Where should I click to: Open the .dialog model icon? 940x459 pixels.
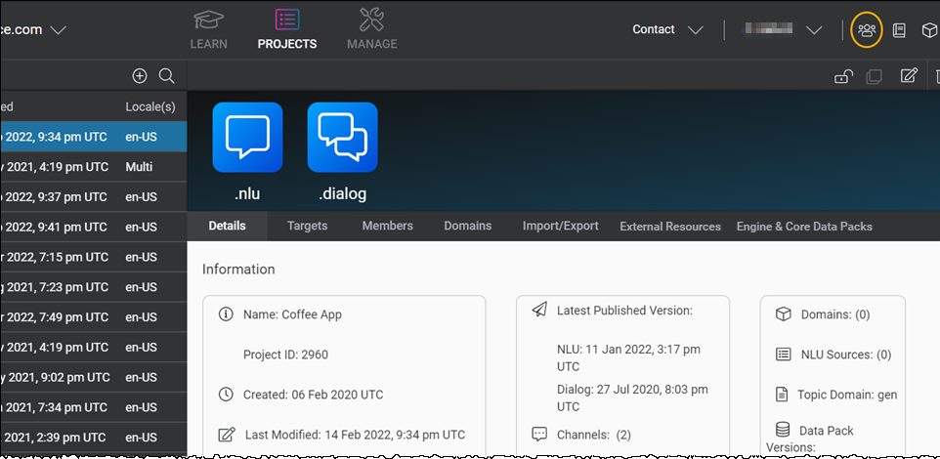pos(342,138)
